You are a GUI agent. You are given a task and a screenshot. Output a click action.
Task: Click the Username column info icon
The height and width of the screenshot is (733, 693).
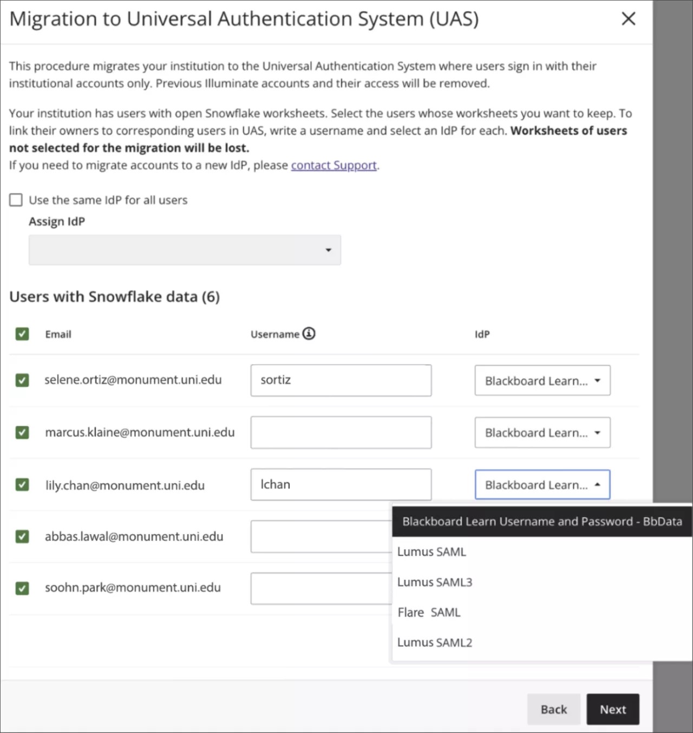pos(309,334)
